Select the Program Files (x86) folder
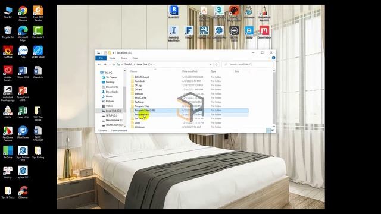 coord(189,110)
